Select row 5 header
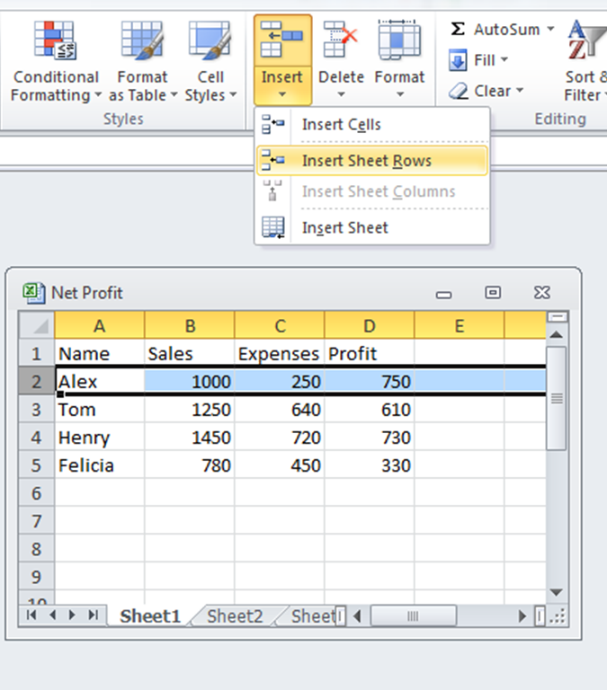This screenshot has width=607, height=690. (x=37, y=464)
